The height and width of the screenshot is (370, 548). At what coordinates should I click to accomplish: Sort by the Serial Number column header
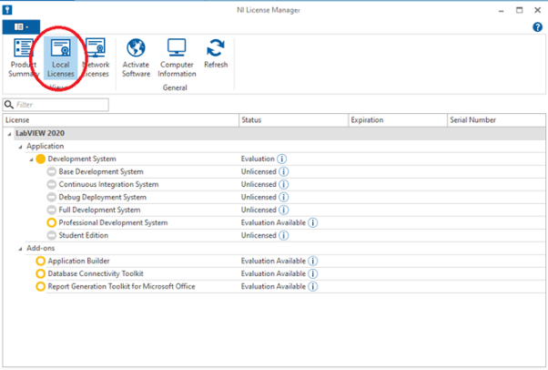coord(496,120)
